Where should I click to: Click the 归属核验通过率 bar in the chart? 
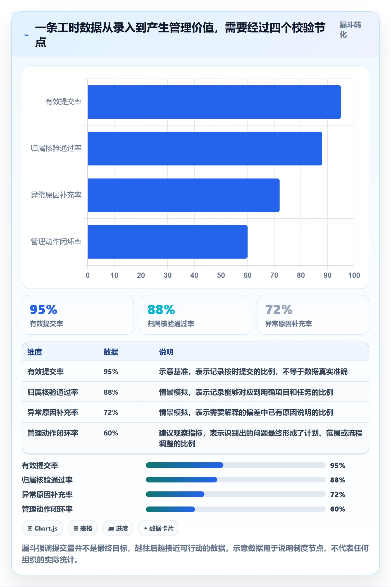(205, 149)
